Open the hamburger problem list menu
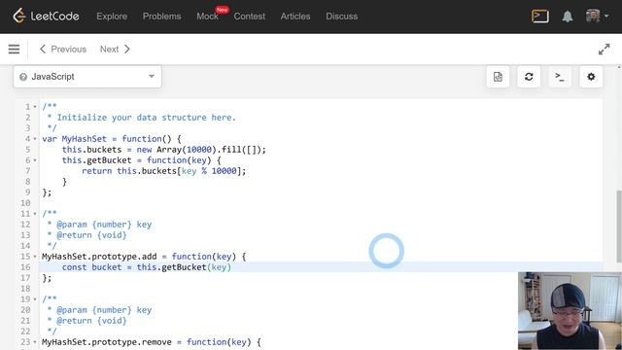This screenshot has height=350, width=622. coord(14,50)
